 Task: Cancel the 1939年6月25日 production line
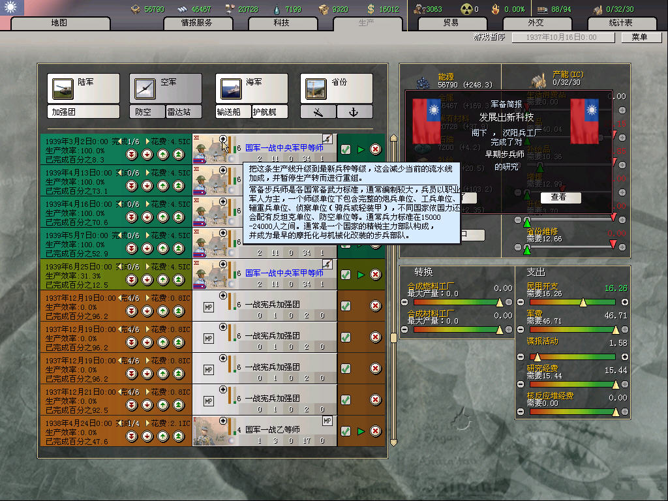(375, 275)
